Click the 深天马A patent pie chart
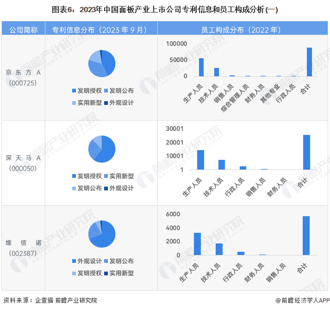 [x=102, y=149]
